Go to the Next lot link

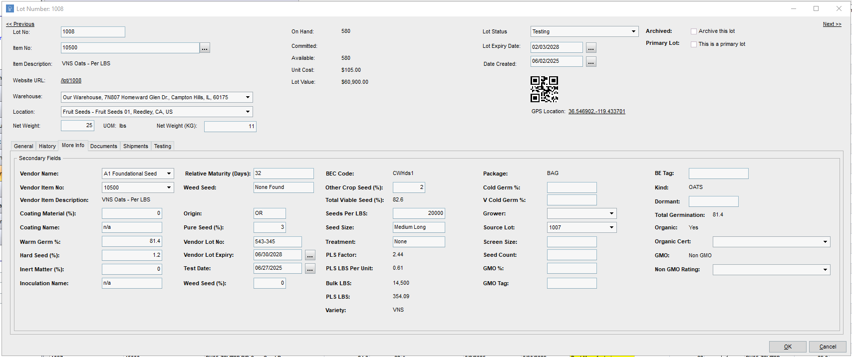(x=832, y=24)
